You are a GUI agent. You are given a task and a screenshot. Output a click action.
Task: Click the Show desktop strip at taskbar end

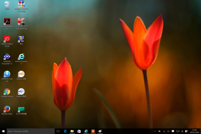[x=200, y=131]
